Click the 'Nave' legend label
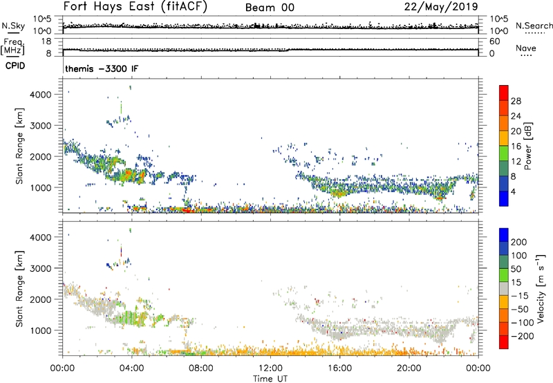Image resolution: width=553 pixels, height=383 pixels. click(526, 48)
